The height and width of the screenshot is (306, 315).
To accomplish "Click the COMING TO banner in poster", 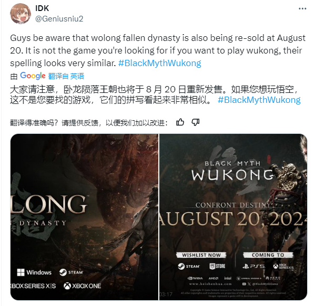I will tap(268, 255).
